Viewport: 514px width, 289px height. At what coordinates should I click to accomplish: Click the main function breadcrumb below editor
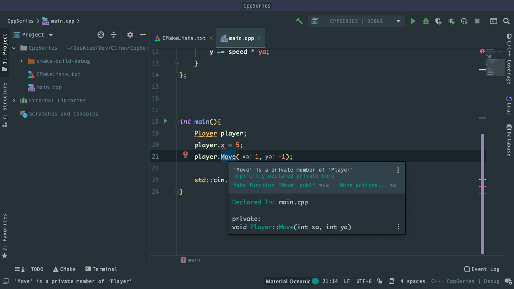pos(190,260)
